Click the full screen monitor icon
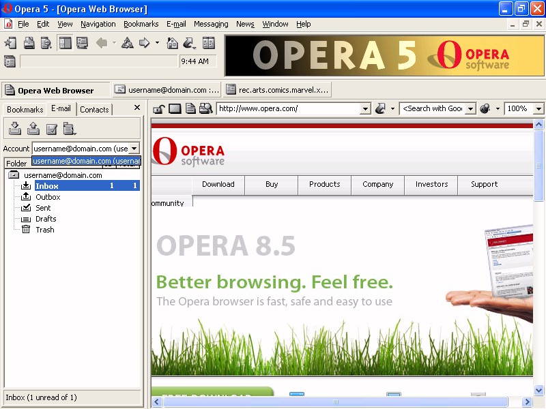The width and height of the screenshot is (546, 409). tap(82, 43)
